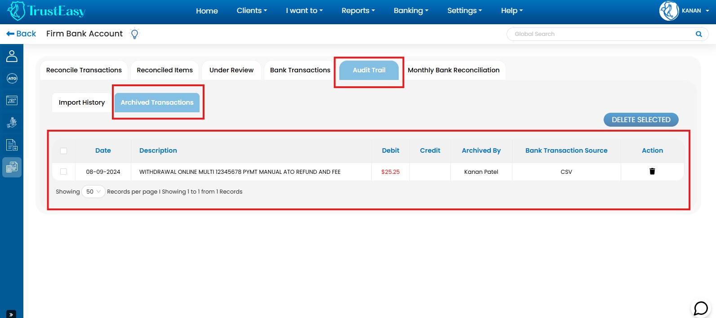The image size is (716, 318).
Task: Tick the select-all checkbox in table header
Action: click(64, 151)
